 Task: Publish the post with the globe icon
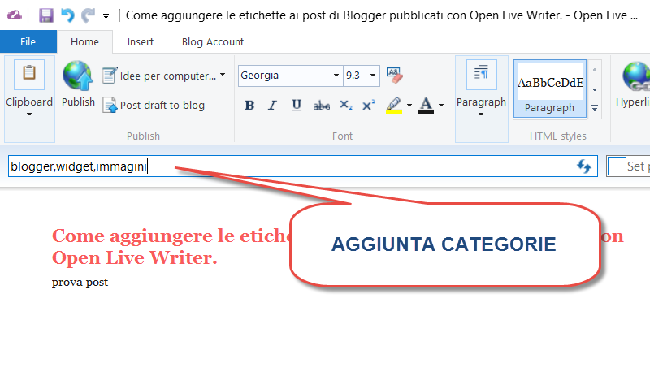78,84
